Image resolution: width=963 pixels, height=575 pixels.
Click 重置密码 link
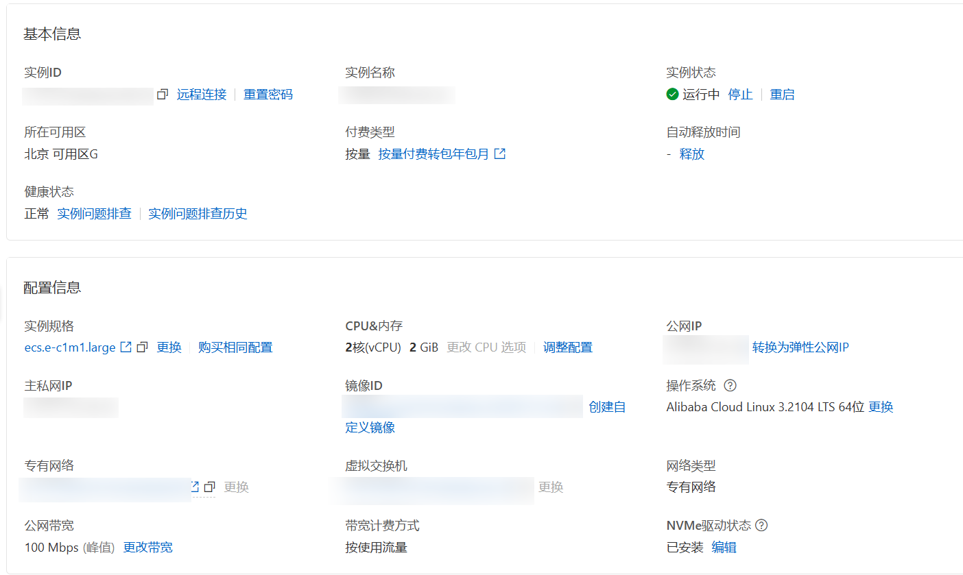tap(268, 95)
